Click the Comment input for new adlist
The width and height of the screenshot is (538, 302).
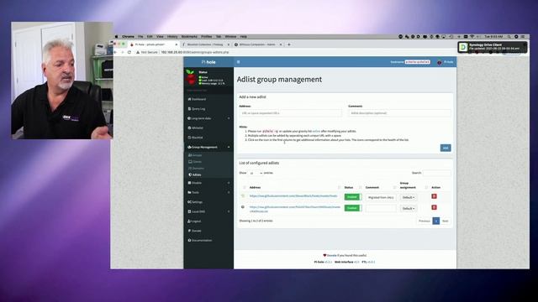pyautogui.click(x=399, y=113)
